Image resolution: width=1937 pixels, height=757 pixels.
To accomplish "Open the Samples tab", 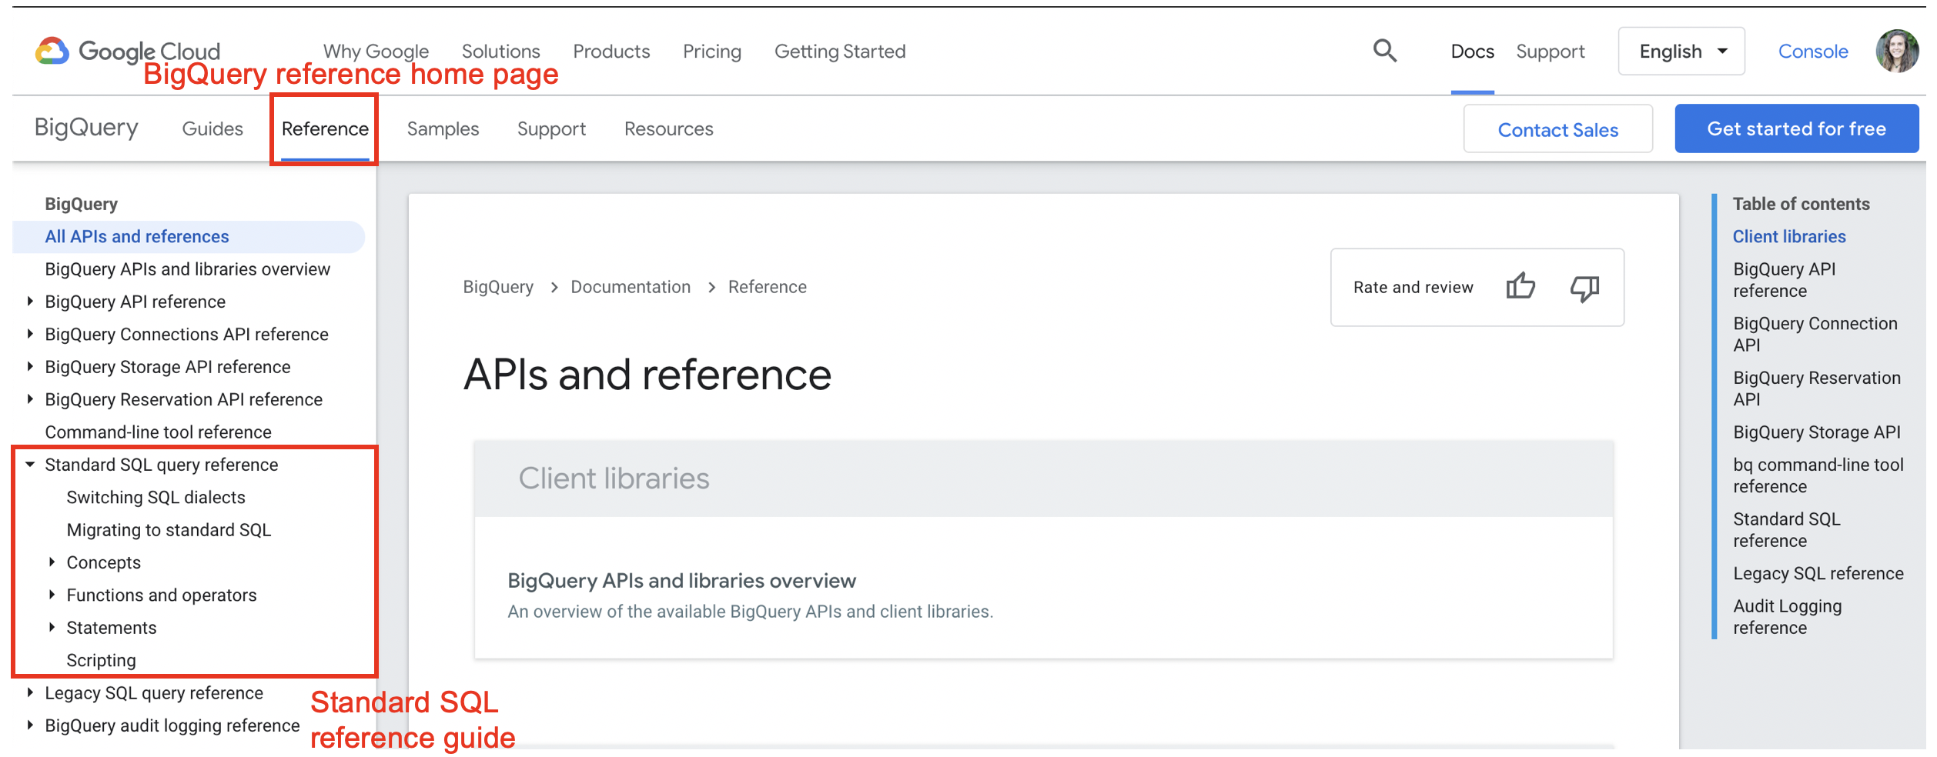I will [443, 129].
